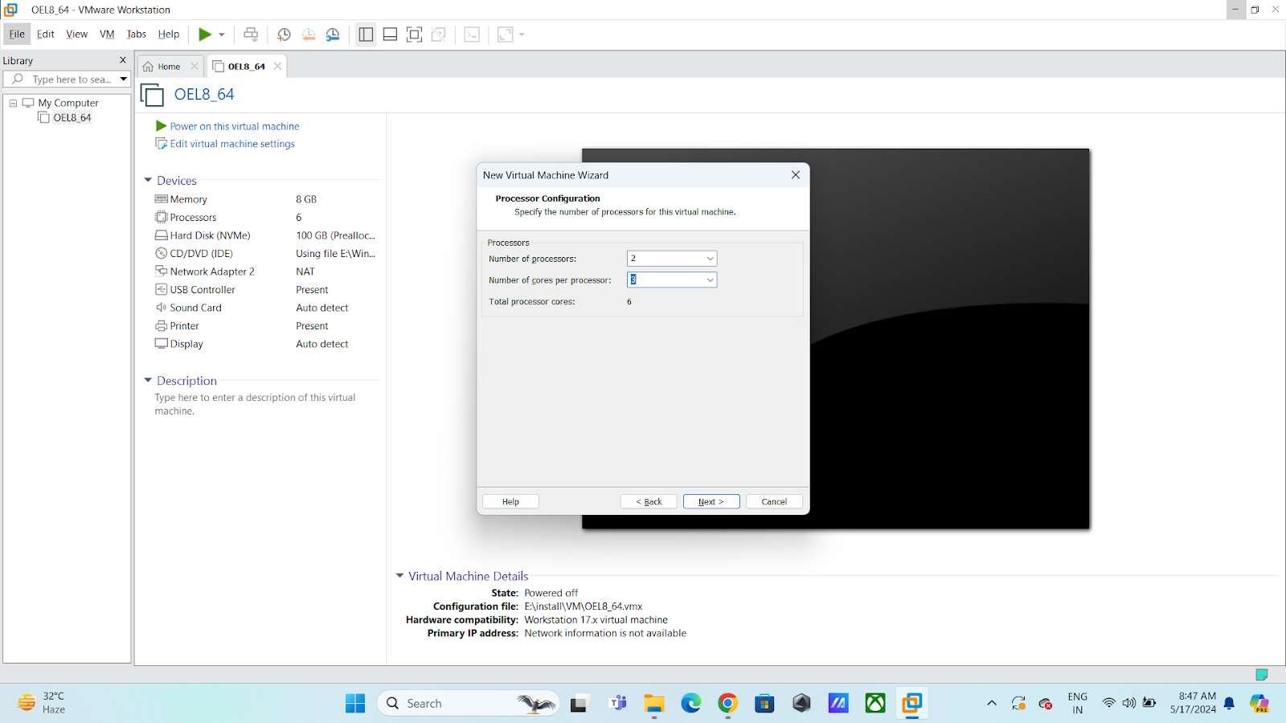The height and width of the screenshot is (723, 1286).
Task: Select the Hard Disk (NVMe) device
Action: click(x=265, y=235)
